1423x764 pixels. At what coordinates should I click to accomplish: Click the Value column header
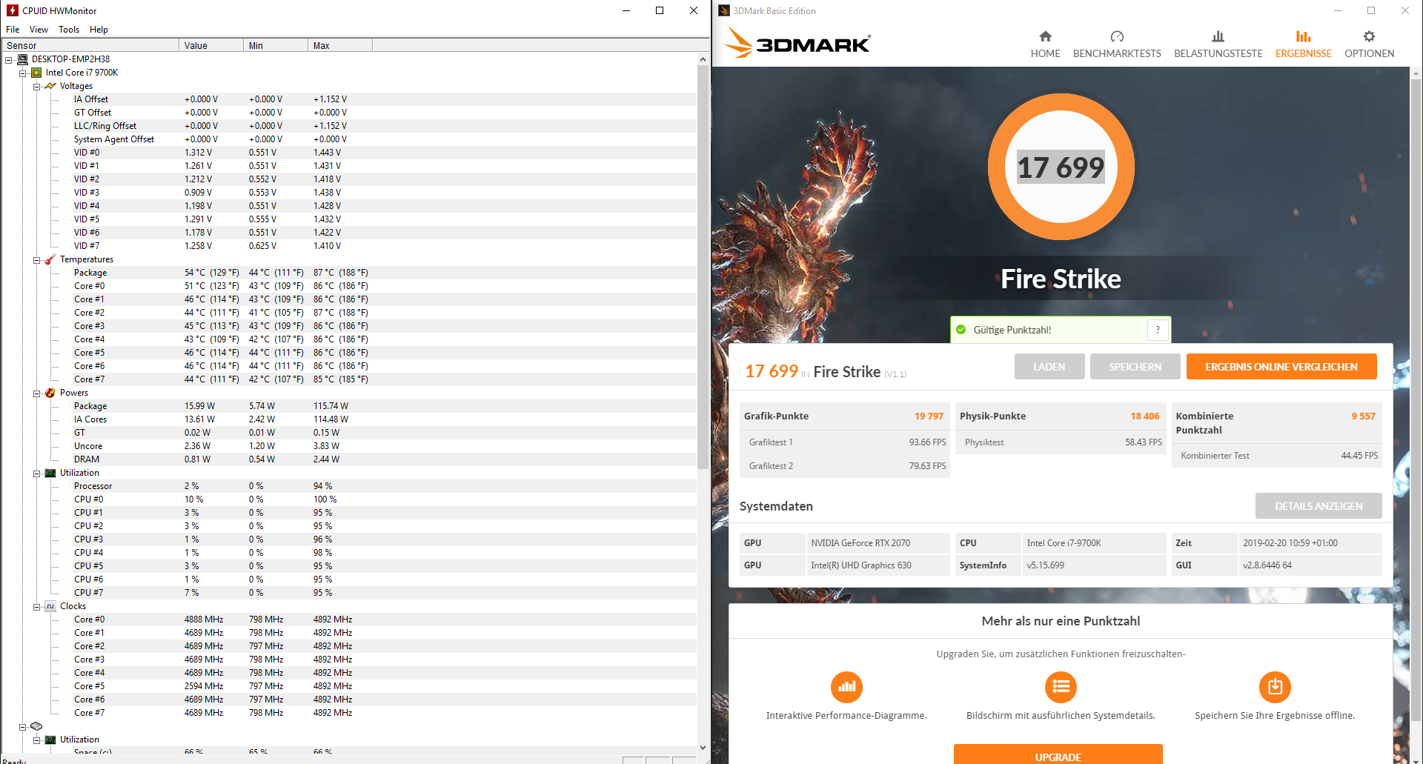point(211,45)
